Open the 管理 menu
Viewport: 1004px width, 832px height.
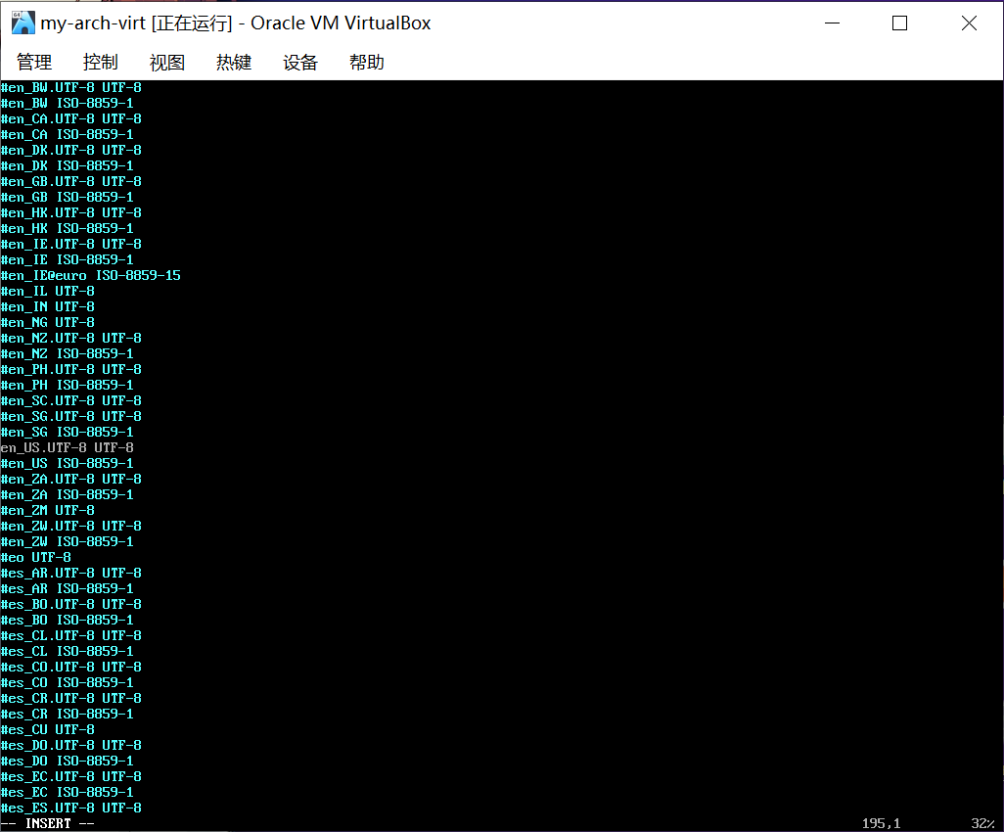(x=33, y=62)
